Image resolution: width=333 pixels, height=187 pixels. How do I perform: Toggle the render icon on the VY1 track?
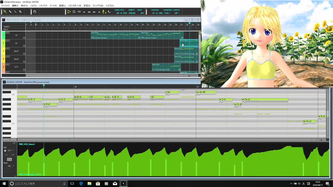coord(24,70)
